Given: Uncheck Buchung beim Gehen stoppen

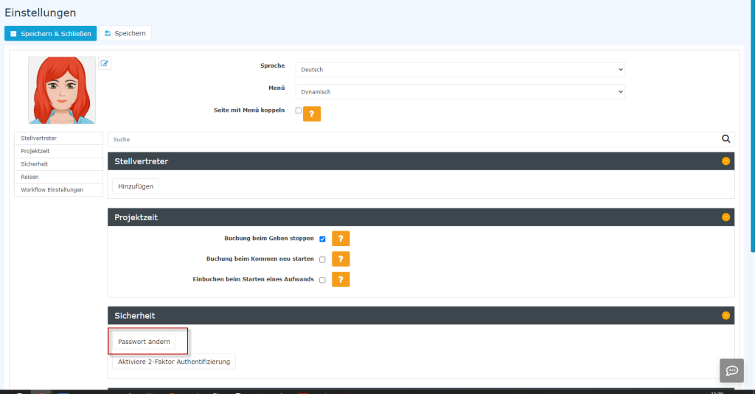Looking at the screenshot, I should tap(322, 239).
